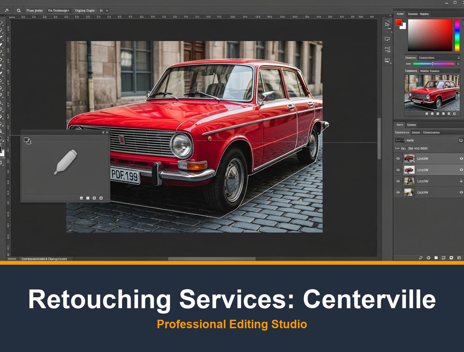Click the 'Fhee pulta' button in options bar
This screenshot has width=464, height=352.
tap(35, 11)
